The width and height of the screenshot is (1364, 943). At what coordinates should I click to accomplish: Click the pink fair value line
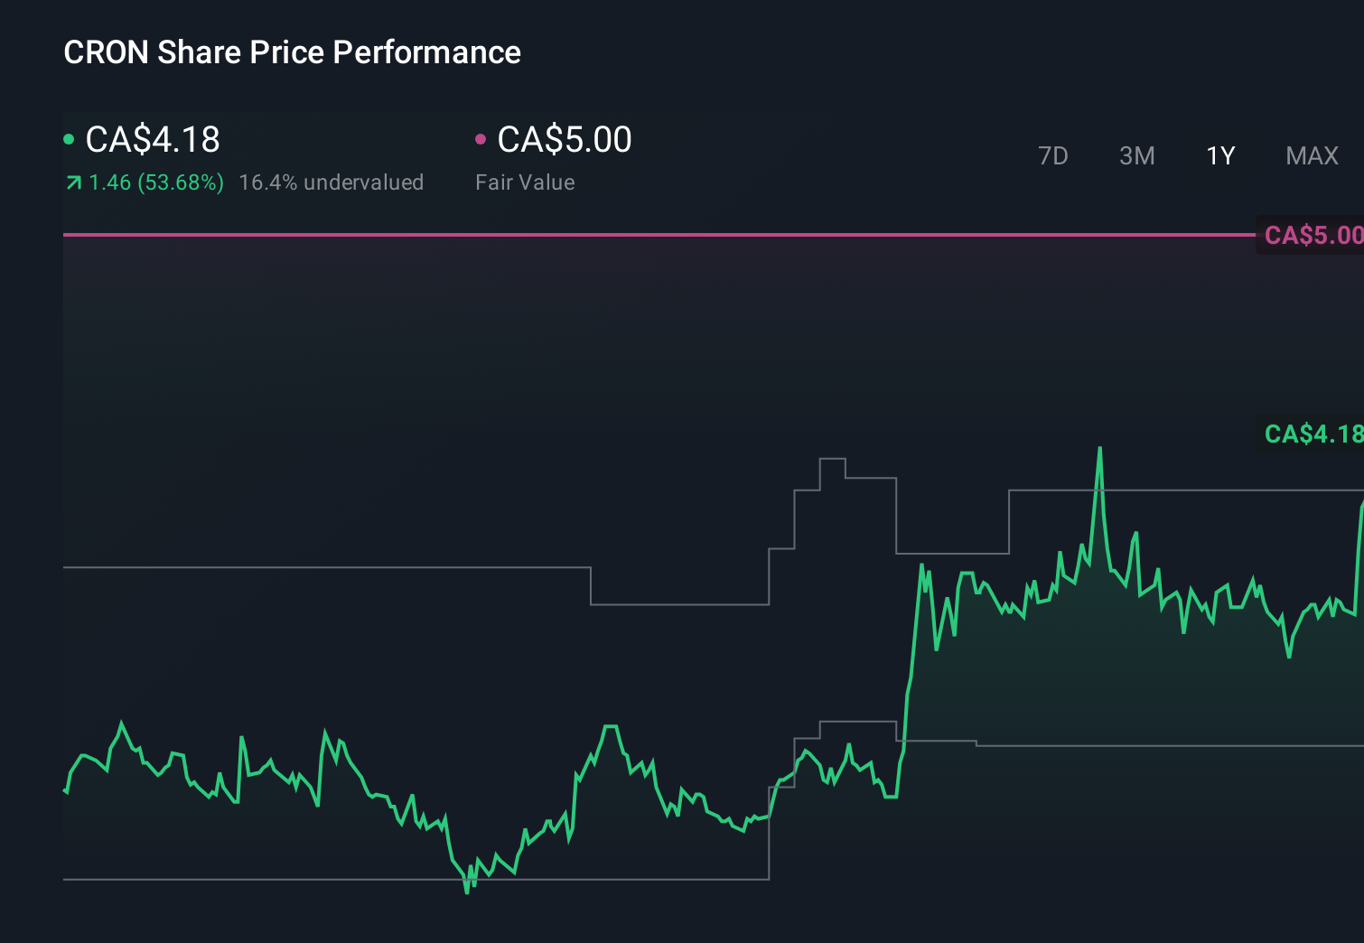[x=632, y=236]
